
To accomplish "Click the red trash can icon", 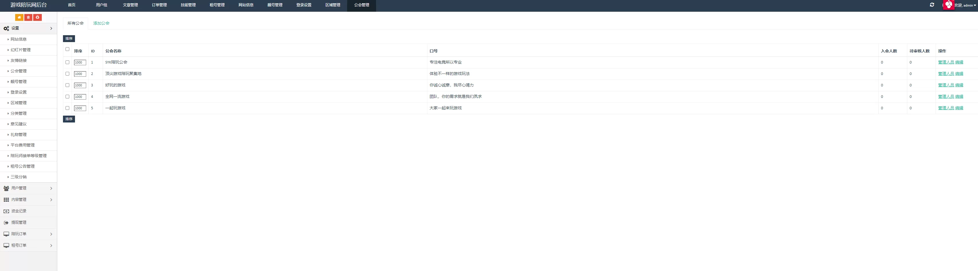I will tap(28, 17).
